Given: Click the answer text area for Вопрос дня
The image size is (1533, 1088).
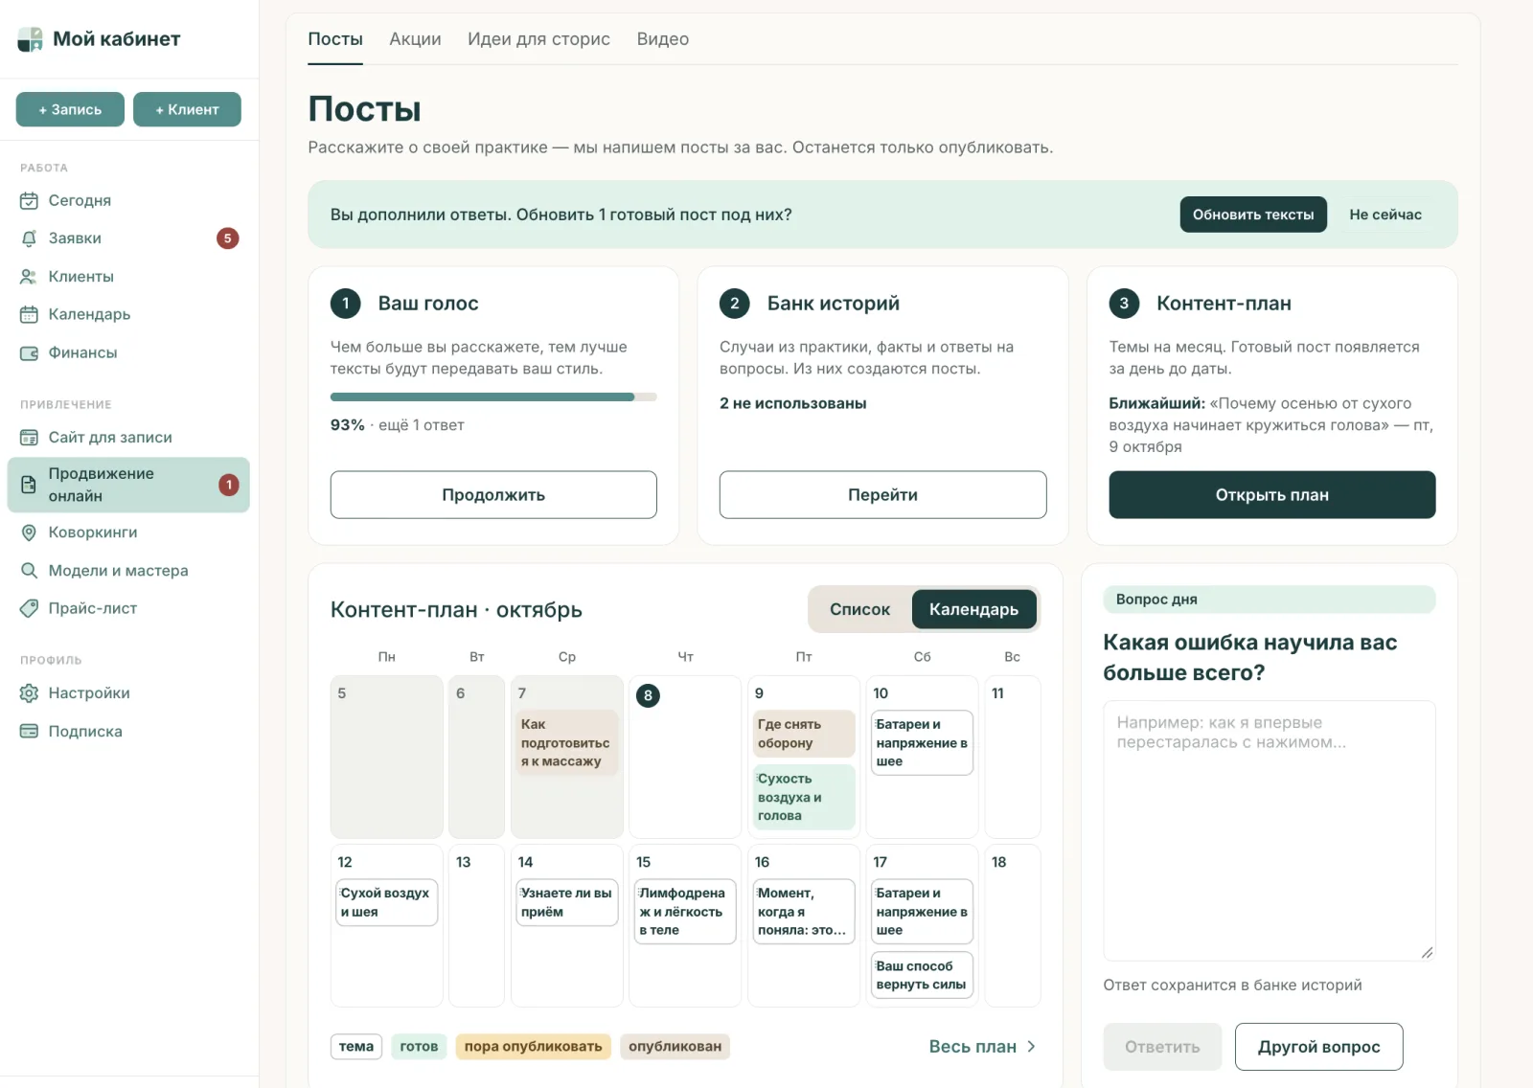Looking at the screenshot, I should (x=1269, y=830).
